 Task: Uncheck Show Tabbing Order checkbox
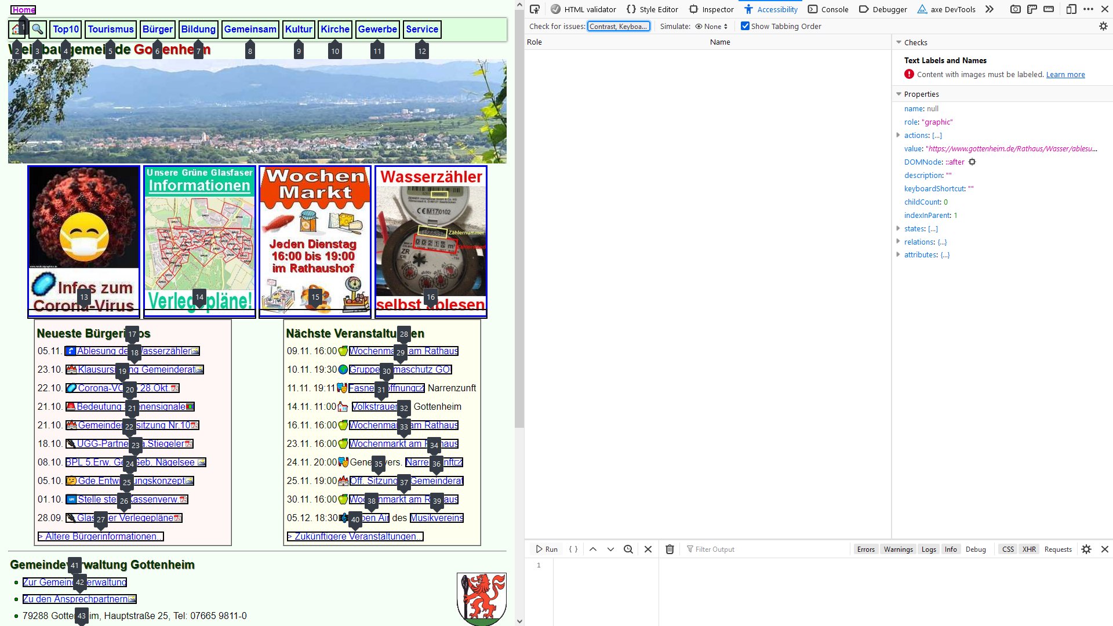point(745,26)
